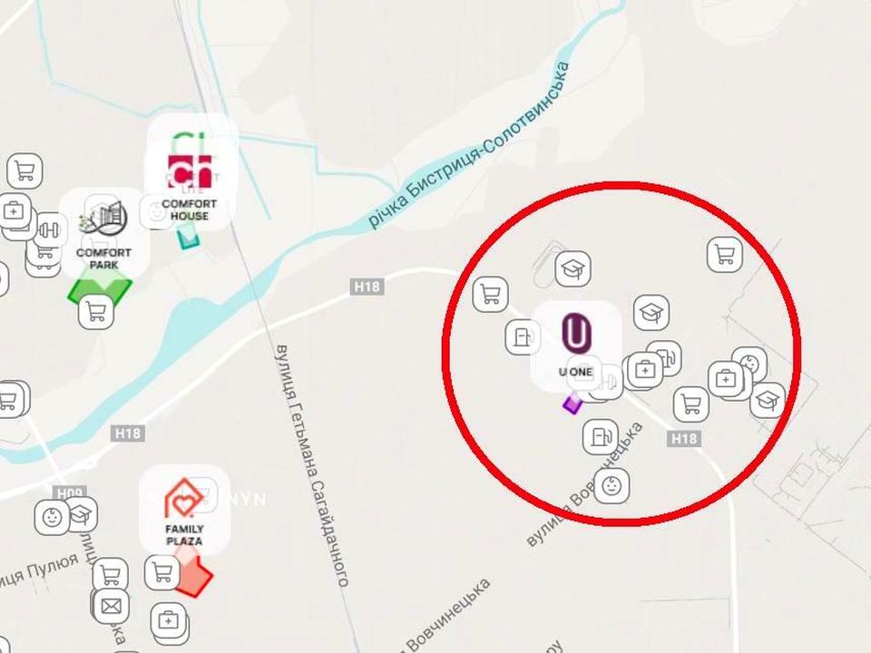Click the green Comfort Park building polygon

tap(101, 290)
